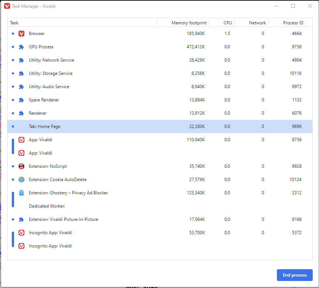Viewport: 319px width, 288px height.
Task: Sort by the CPU column header
Action: (x=222, y=23)
